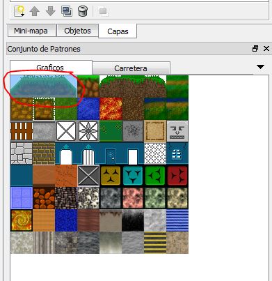Select the deep blue water tile in seventh row
The width and height of the screenshot is (272, 281).
pyautogui.click(x=66, y=220)
